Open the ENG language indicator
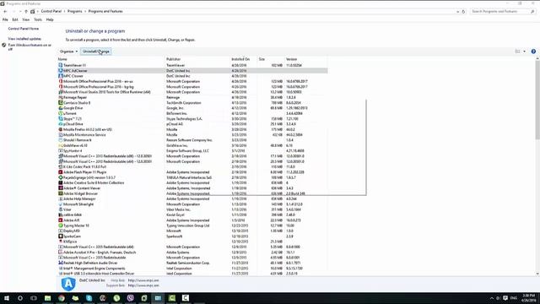540x304 pixels. coord(514,298)
